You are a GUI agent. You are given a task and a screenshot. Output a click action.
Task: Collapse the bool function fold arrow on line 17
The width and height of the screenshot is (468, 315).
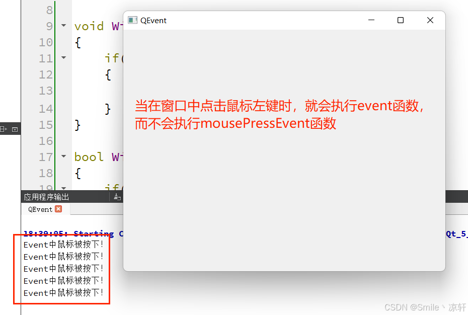[63, 156]
